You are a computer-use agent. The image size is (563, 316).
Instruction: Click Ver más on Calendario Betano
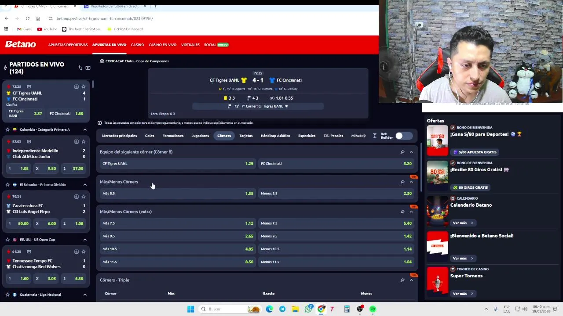tap(463, 223)
